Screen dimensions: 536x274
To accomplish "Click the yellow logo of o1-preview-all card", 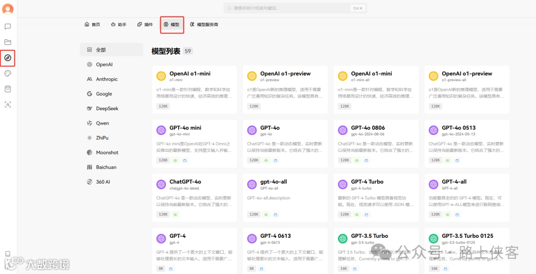I will click(433, 76).
